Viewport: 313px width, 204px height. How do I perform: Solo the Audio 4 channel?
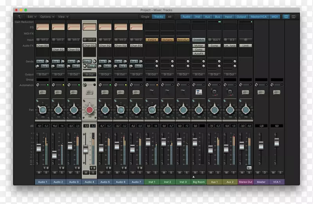93,172
